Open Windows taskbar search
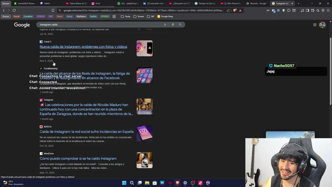Screen dimensions: 332x187 tap(132, 183)
